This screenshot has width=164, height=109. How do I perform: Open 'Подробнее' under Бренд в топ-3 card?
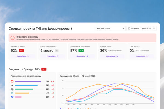[112, 56]
